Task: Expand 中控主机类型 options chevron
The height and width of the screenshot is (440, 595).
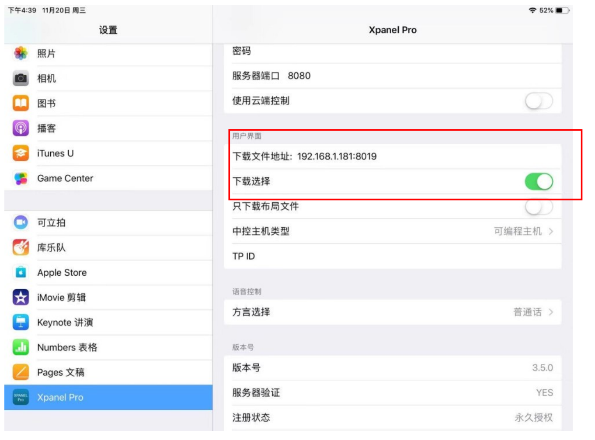Action: tap(551, 231)
